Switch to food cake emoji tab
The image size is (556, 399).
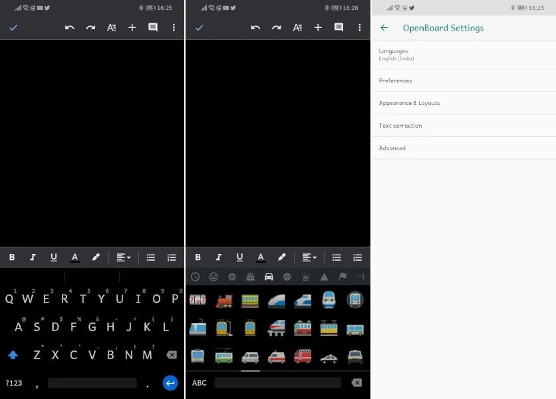click(x=250, y=277)
